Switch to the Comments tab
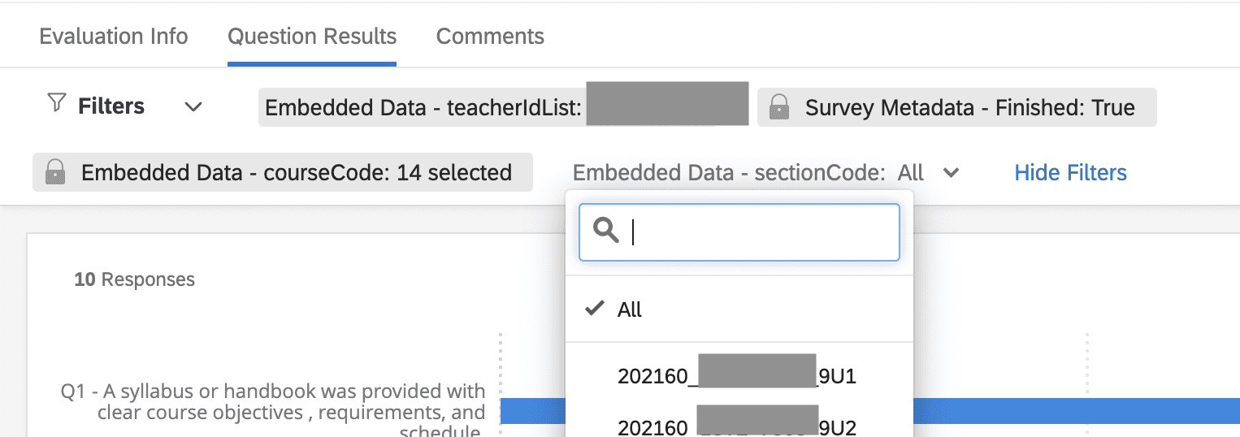 click(490, 37)
